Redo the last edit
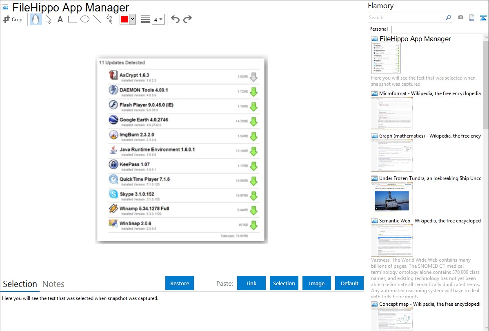 (x=187, y=19)
